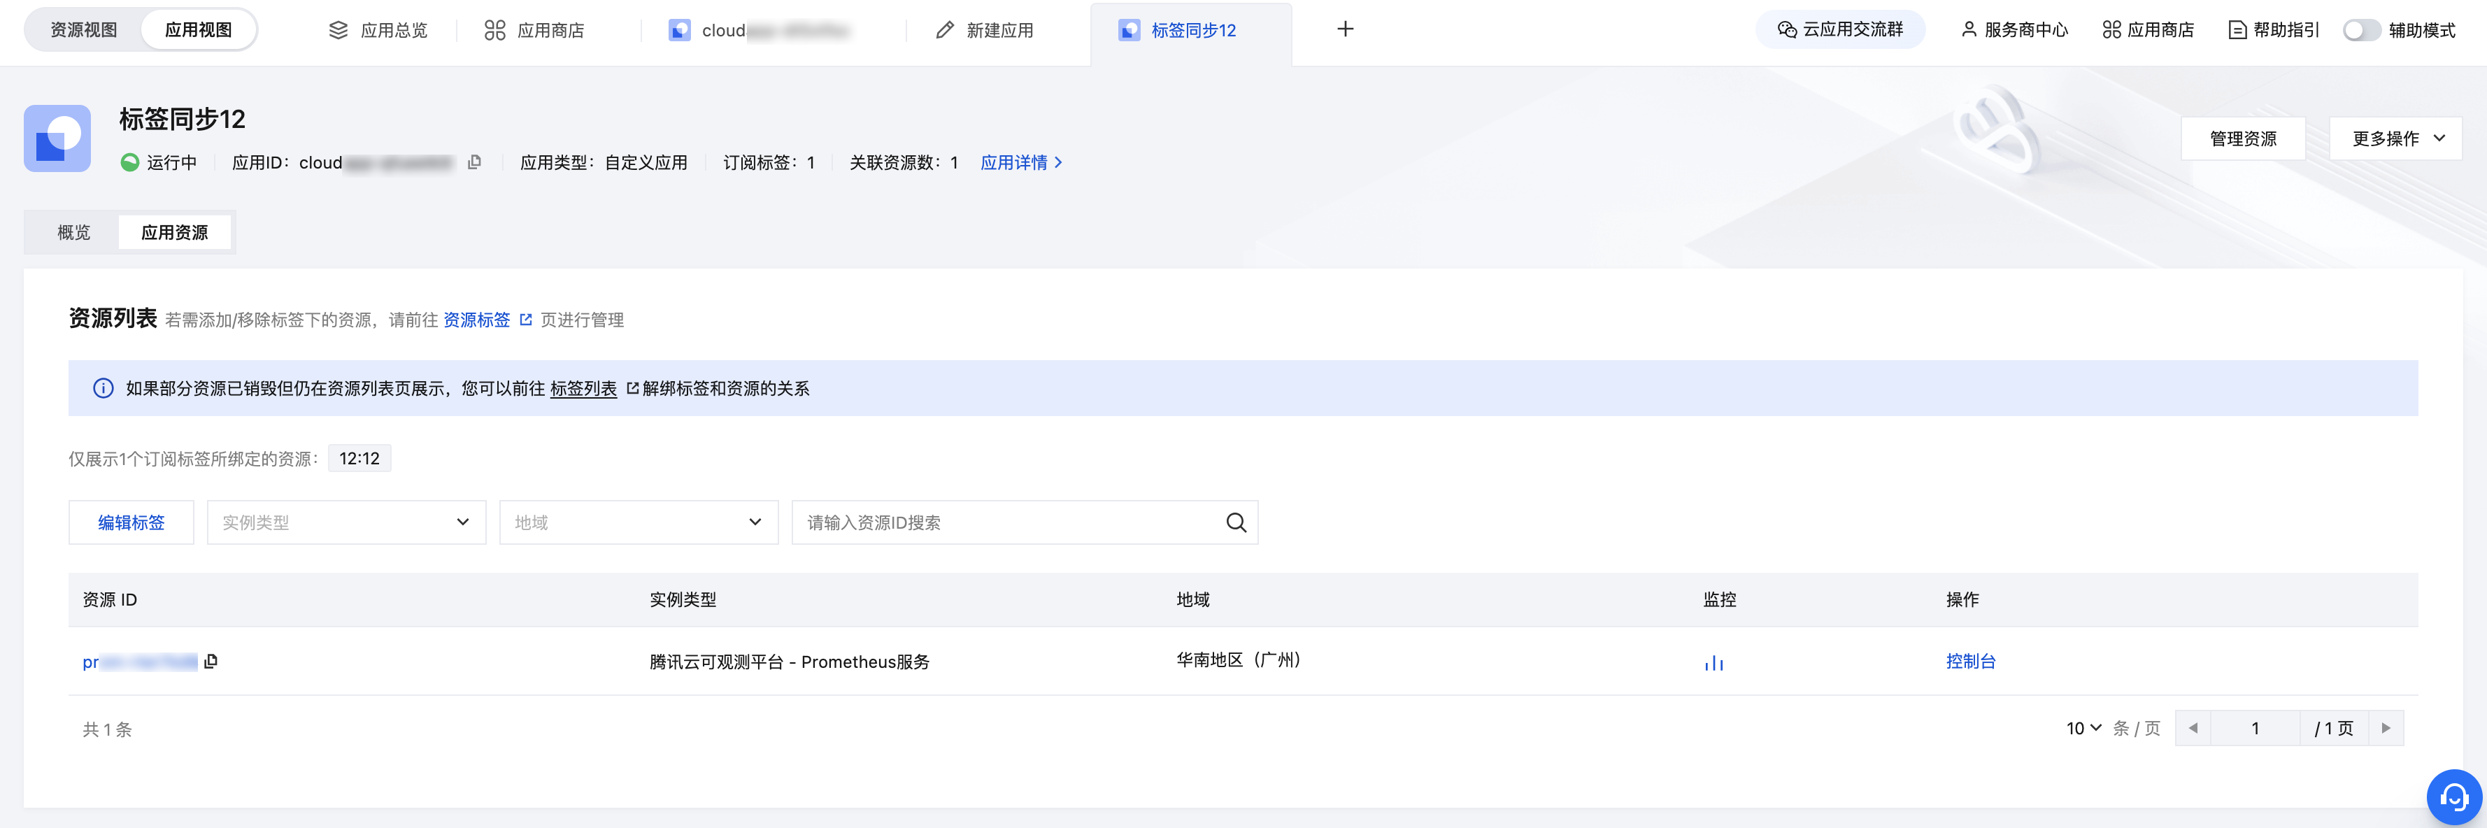Click 监控 column header

[x=1720, y=599]
